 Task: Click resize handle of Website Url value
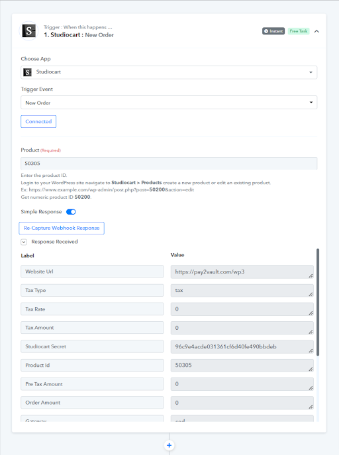pos(311,276)
